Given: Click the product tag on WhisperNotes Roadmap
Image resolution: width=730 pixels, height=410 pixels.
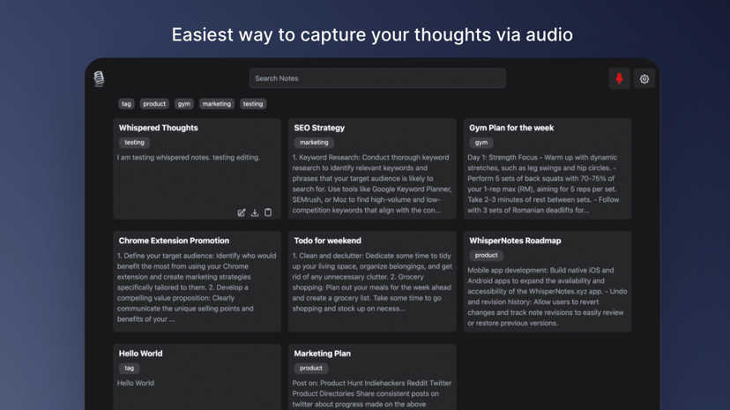Looking at the screenshot, I should pos(486,255).
